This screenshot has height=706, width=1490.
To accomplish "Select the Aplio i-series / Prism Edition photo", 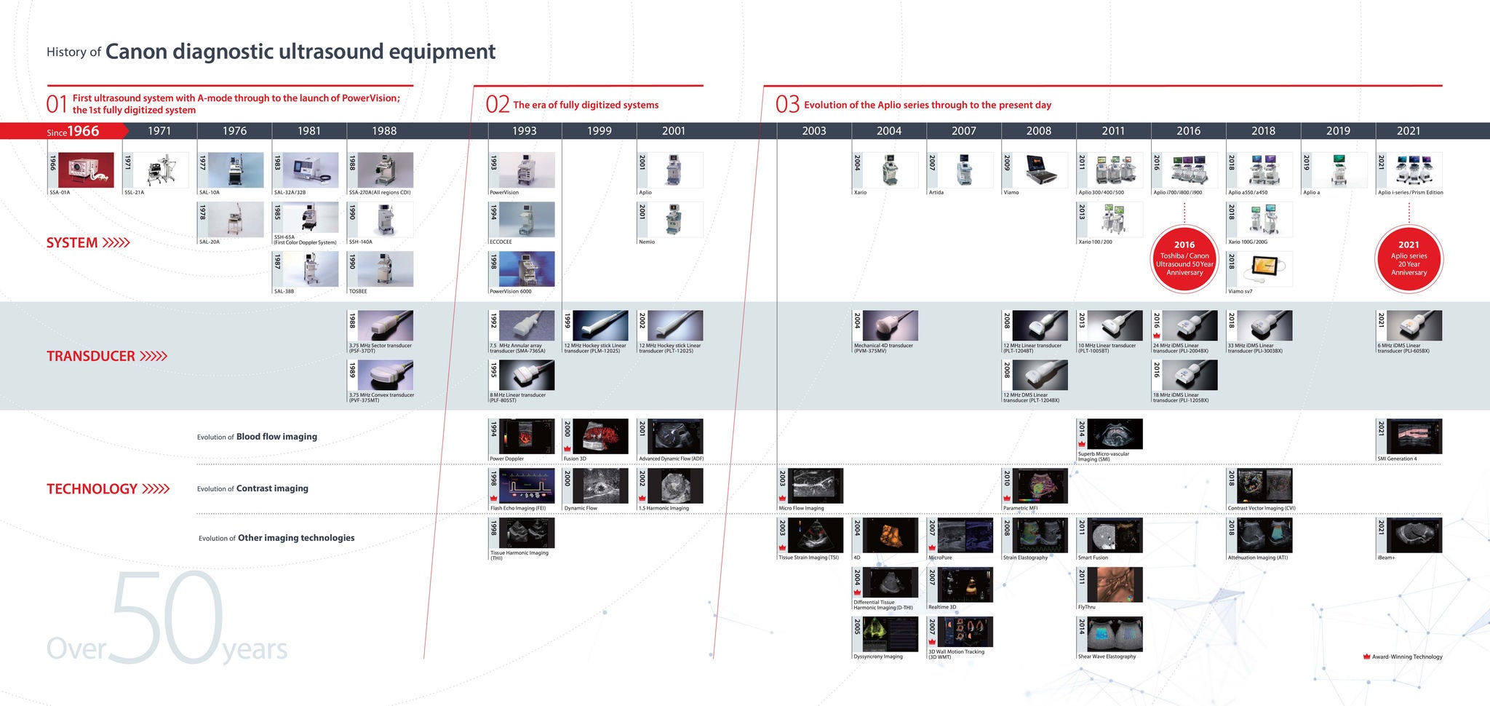I will pos(1414,170).
